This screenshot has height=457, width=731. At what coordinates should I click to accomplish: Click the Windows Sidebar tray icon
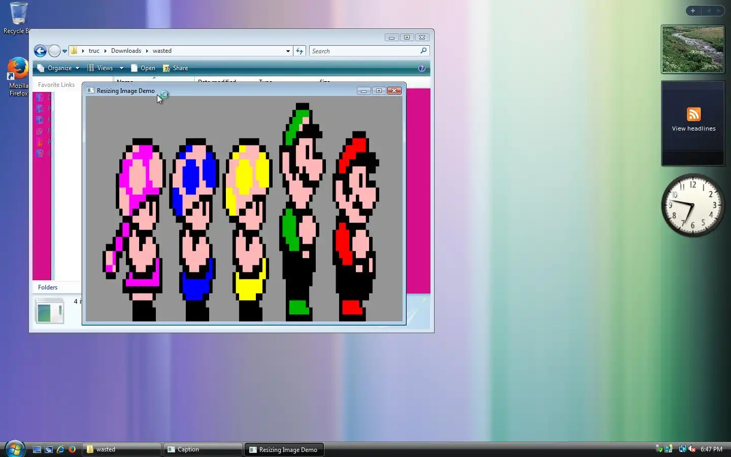tap(669, 449)
